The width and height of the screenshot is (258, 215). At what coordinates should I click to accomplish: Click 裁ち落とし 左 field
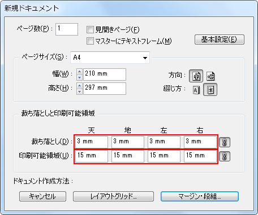click(x=164, y=142)
